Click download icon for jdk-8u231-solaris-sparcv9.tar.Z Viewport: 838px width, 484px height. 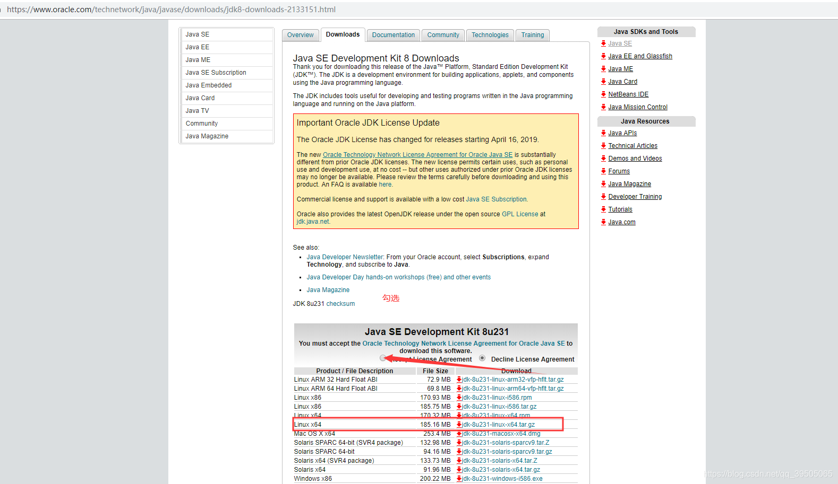(x=459, y=443)
